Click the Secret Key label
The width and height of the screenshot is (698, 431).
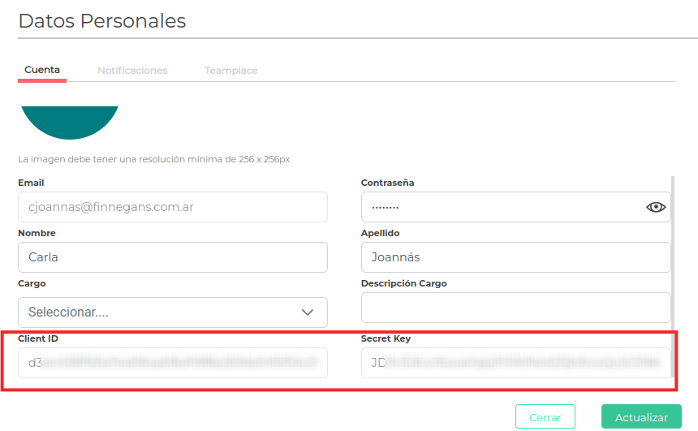(386, 338)
